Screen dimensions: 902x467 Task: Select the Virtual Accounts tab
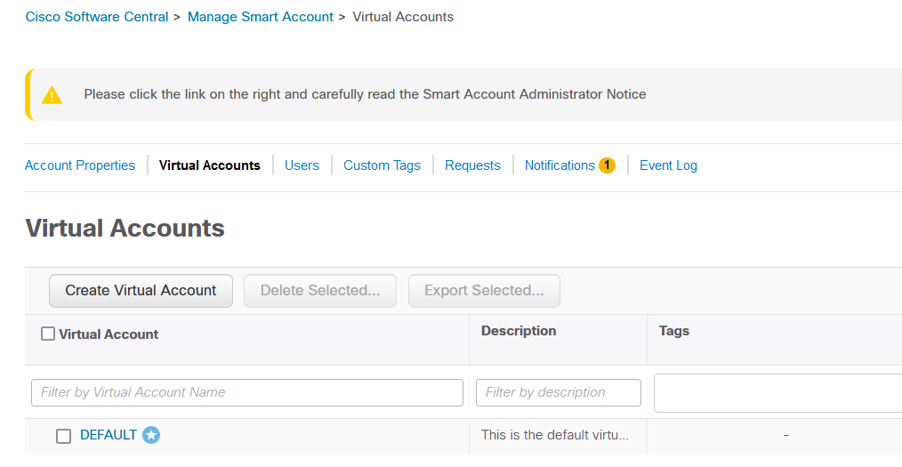point(209,165)
